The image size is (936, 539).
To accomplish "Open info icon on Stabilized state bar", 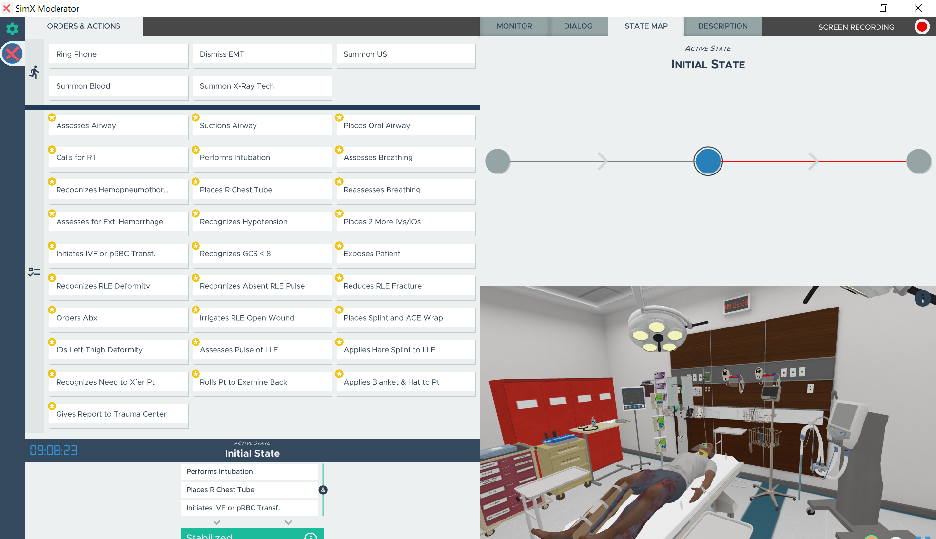I will [x=311, y=536].
